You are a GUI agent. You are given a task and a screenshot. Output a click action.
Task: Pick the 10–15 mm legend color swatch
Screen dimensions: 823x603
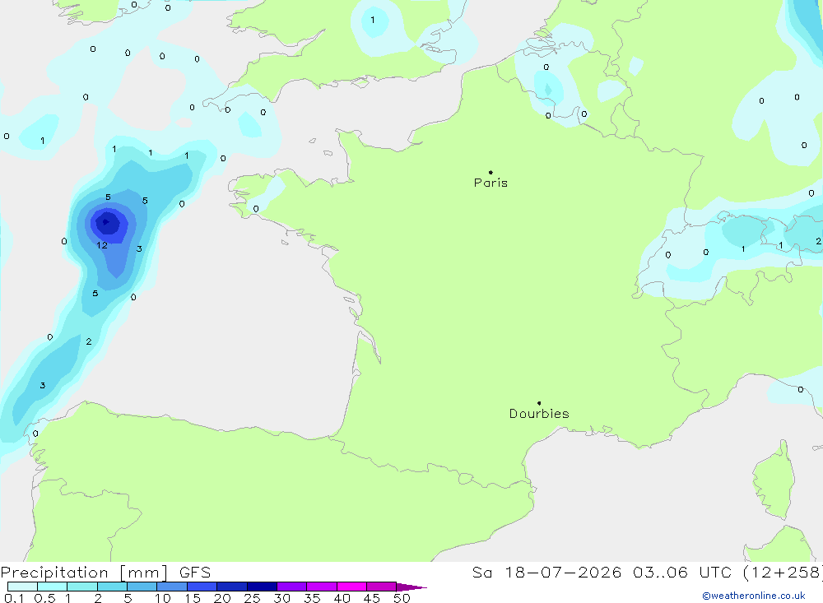pos(172,587)
